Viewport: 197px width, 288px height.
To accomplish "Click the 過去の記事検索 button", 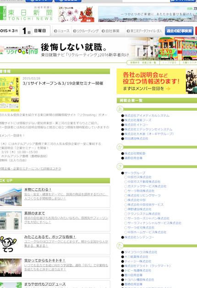I will tap(179, 31).
